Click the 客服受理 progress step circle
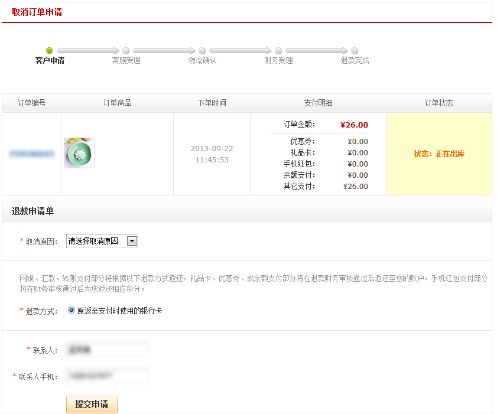Image resolution: width=497 pixels, height=414 pixels. click(x=125, y=51)
